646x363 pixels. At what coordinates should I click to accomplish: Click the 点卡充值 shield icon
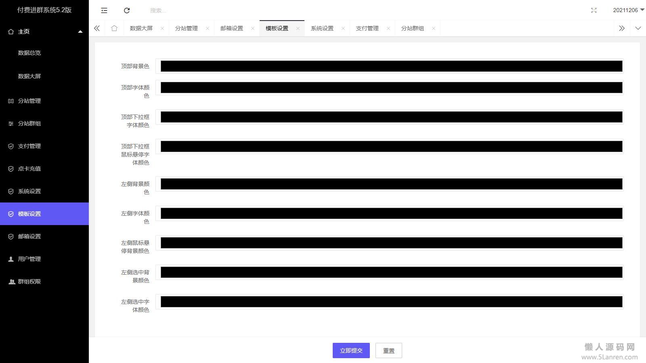(x=11, y=169)
